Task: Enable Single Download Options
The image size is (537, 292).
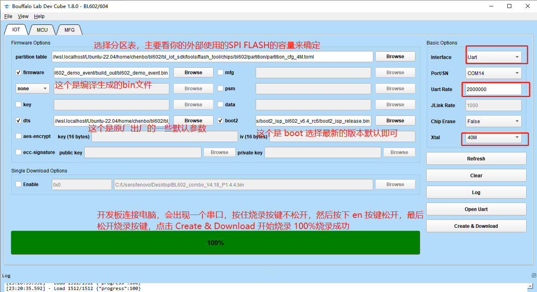Action: (18, 184)
